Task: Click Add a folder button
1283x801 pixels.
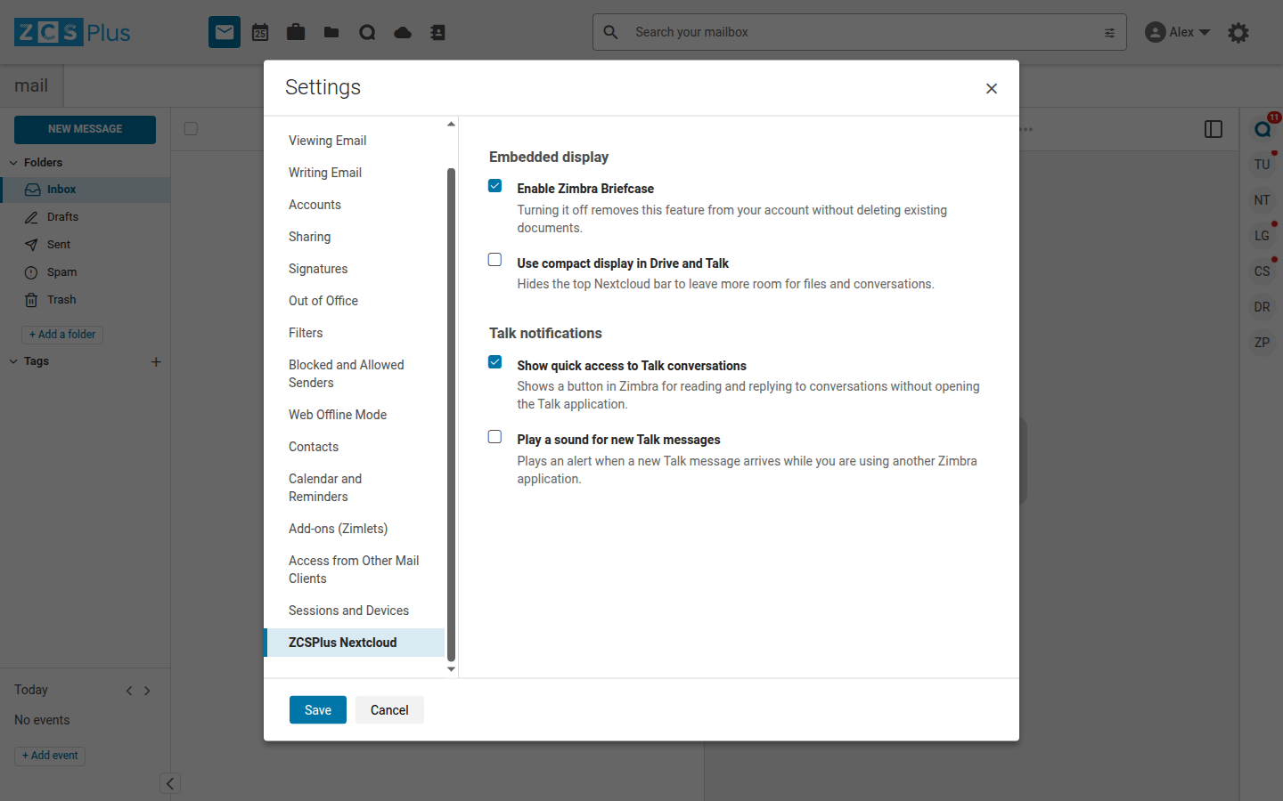Action: click(62, 335)
